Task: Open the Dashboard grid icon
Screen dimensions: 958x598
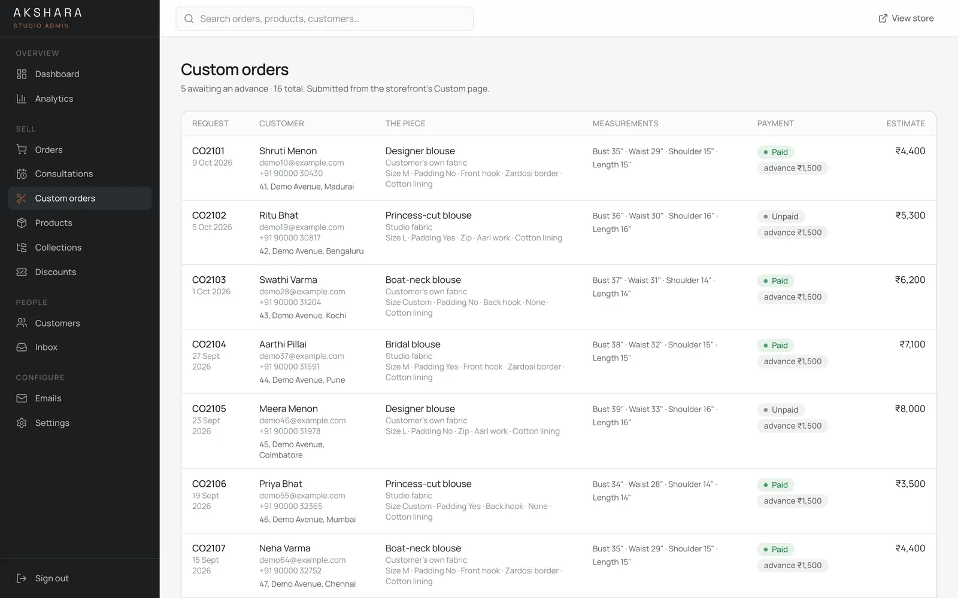Action: 22,74
